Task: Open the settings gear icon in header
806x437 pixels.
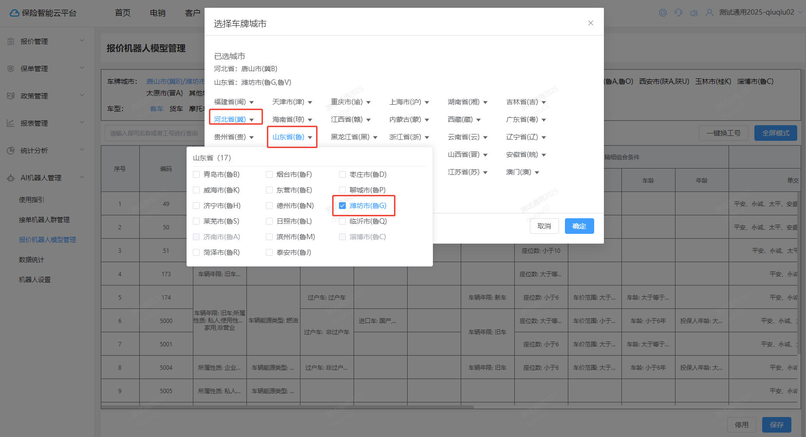Action: (x=663, y=13)
